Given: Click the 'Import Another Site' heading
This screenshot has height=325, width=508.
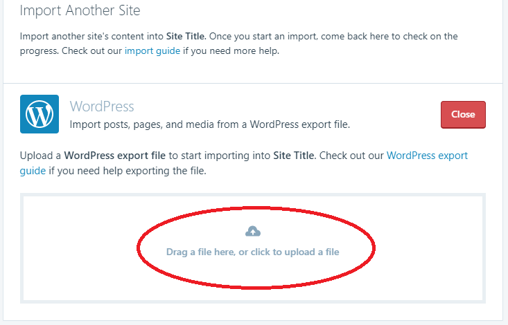Looking at the screenshot, I should (80, 10).
